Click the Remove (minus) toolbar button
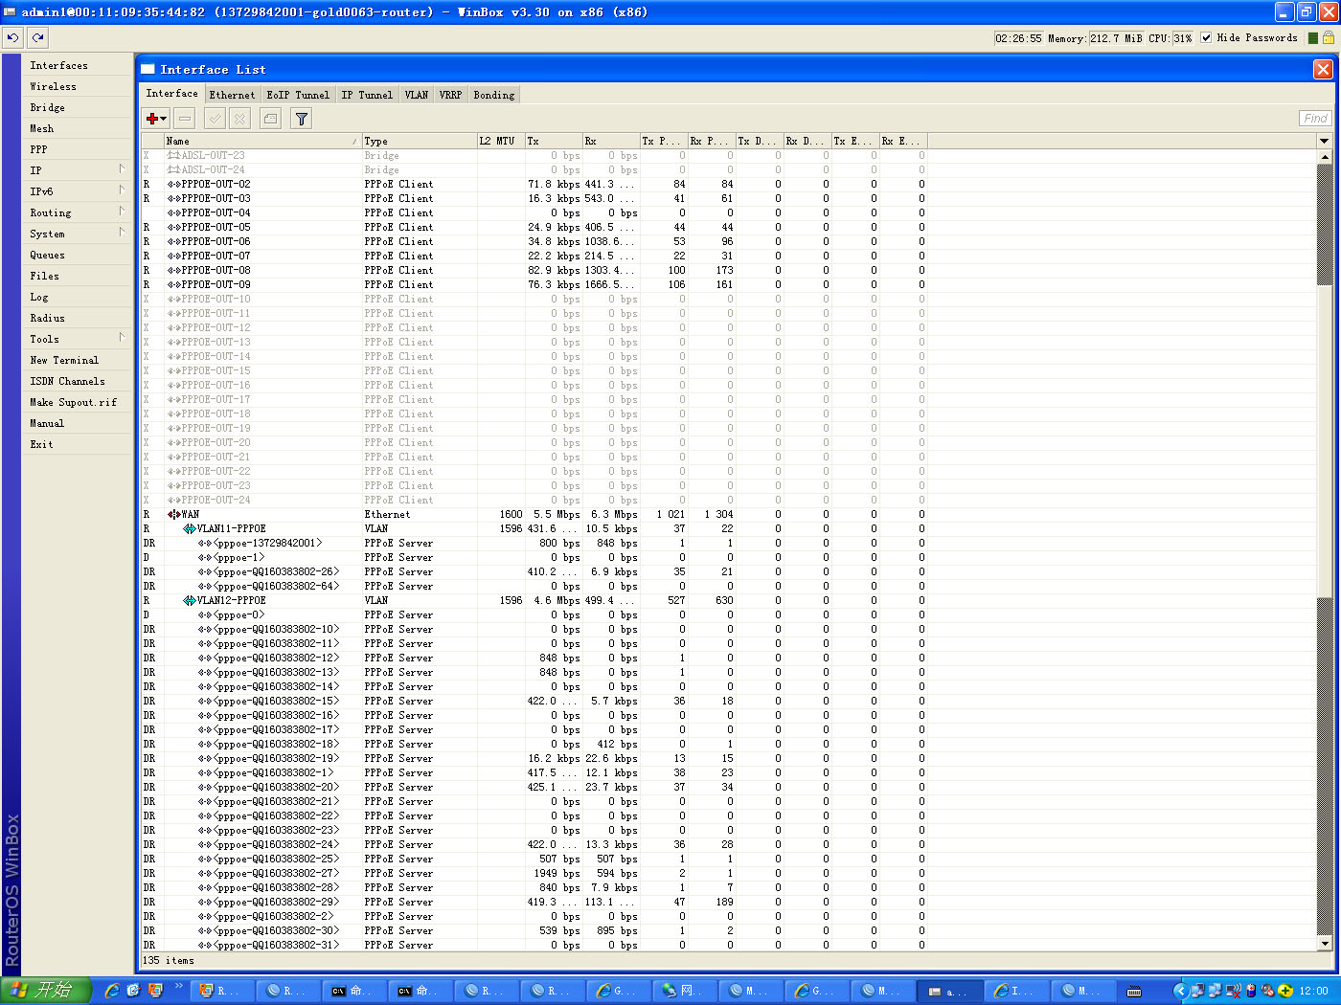Image resolution: width=1341 pixels, height=1005 pixels. pyautogui.click(x=185, y=119)
